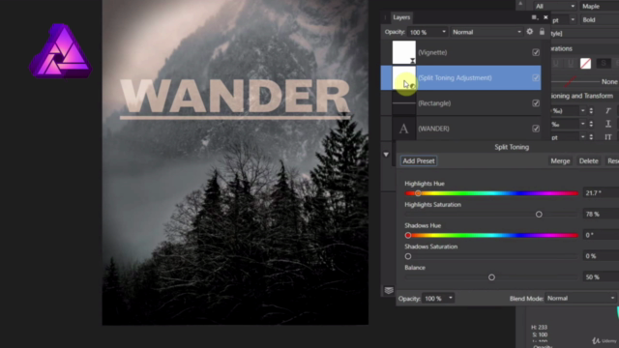Select the (WANDER) layer name
Screen dimensions: 619x348
pos(433,129)
